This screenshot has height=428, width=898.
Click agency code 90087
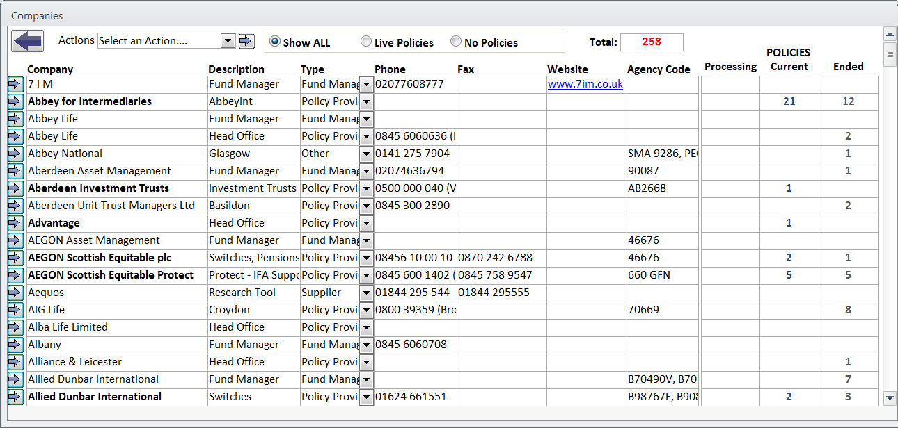click(x=643, y=171)
